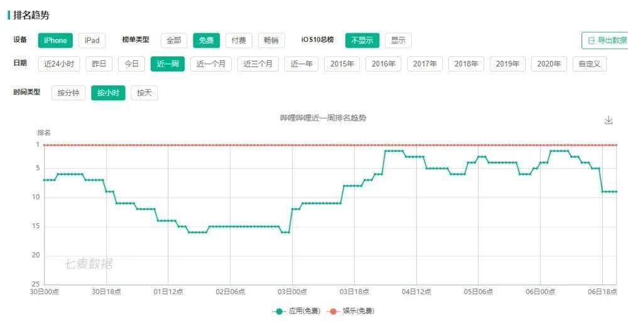Choose 显示 for iOS10总榜
The height and width of the screenshot is (321, 628).
pos(398,40)
